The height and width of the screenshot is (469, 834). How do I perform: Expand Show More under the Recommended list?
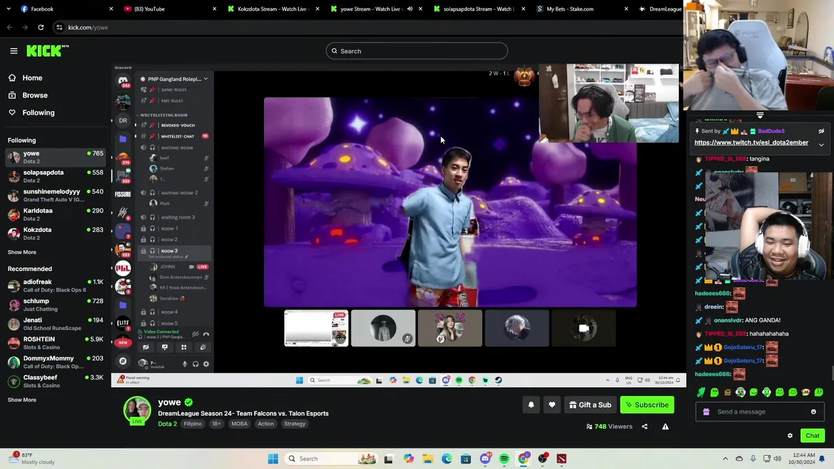click(22, 400)
